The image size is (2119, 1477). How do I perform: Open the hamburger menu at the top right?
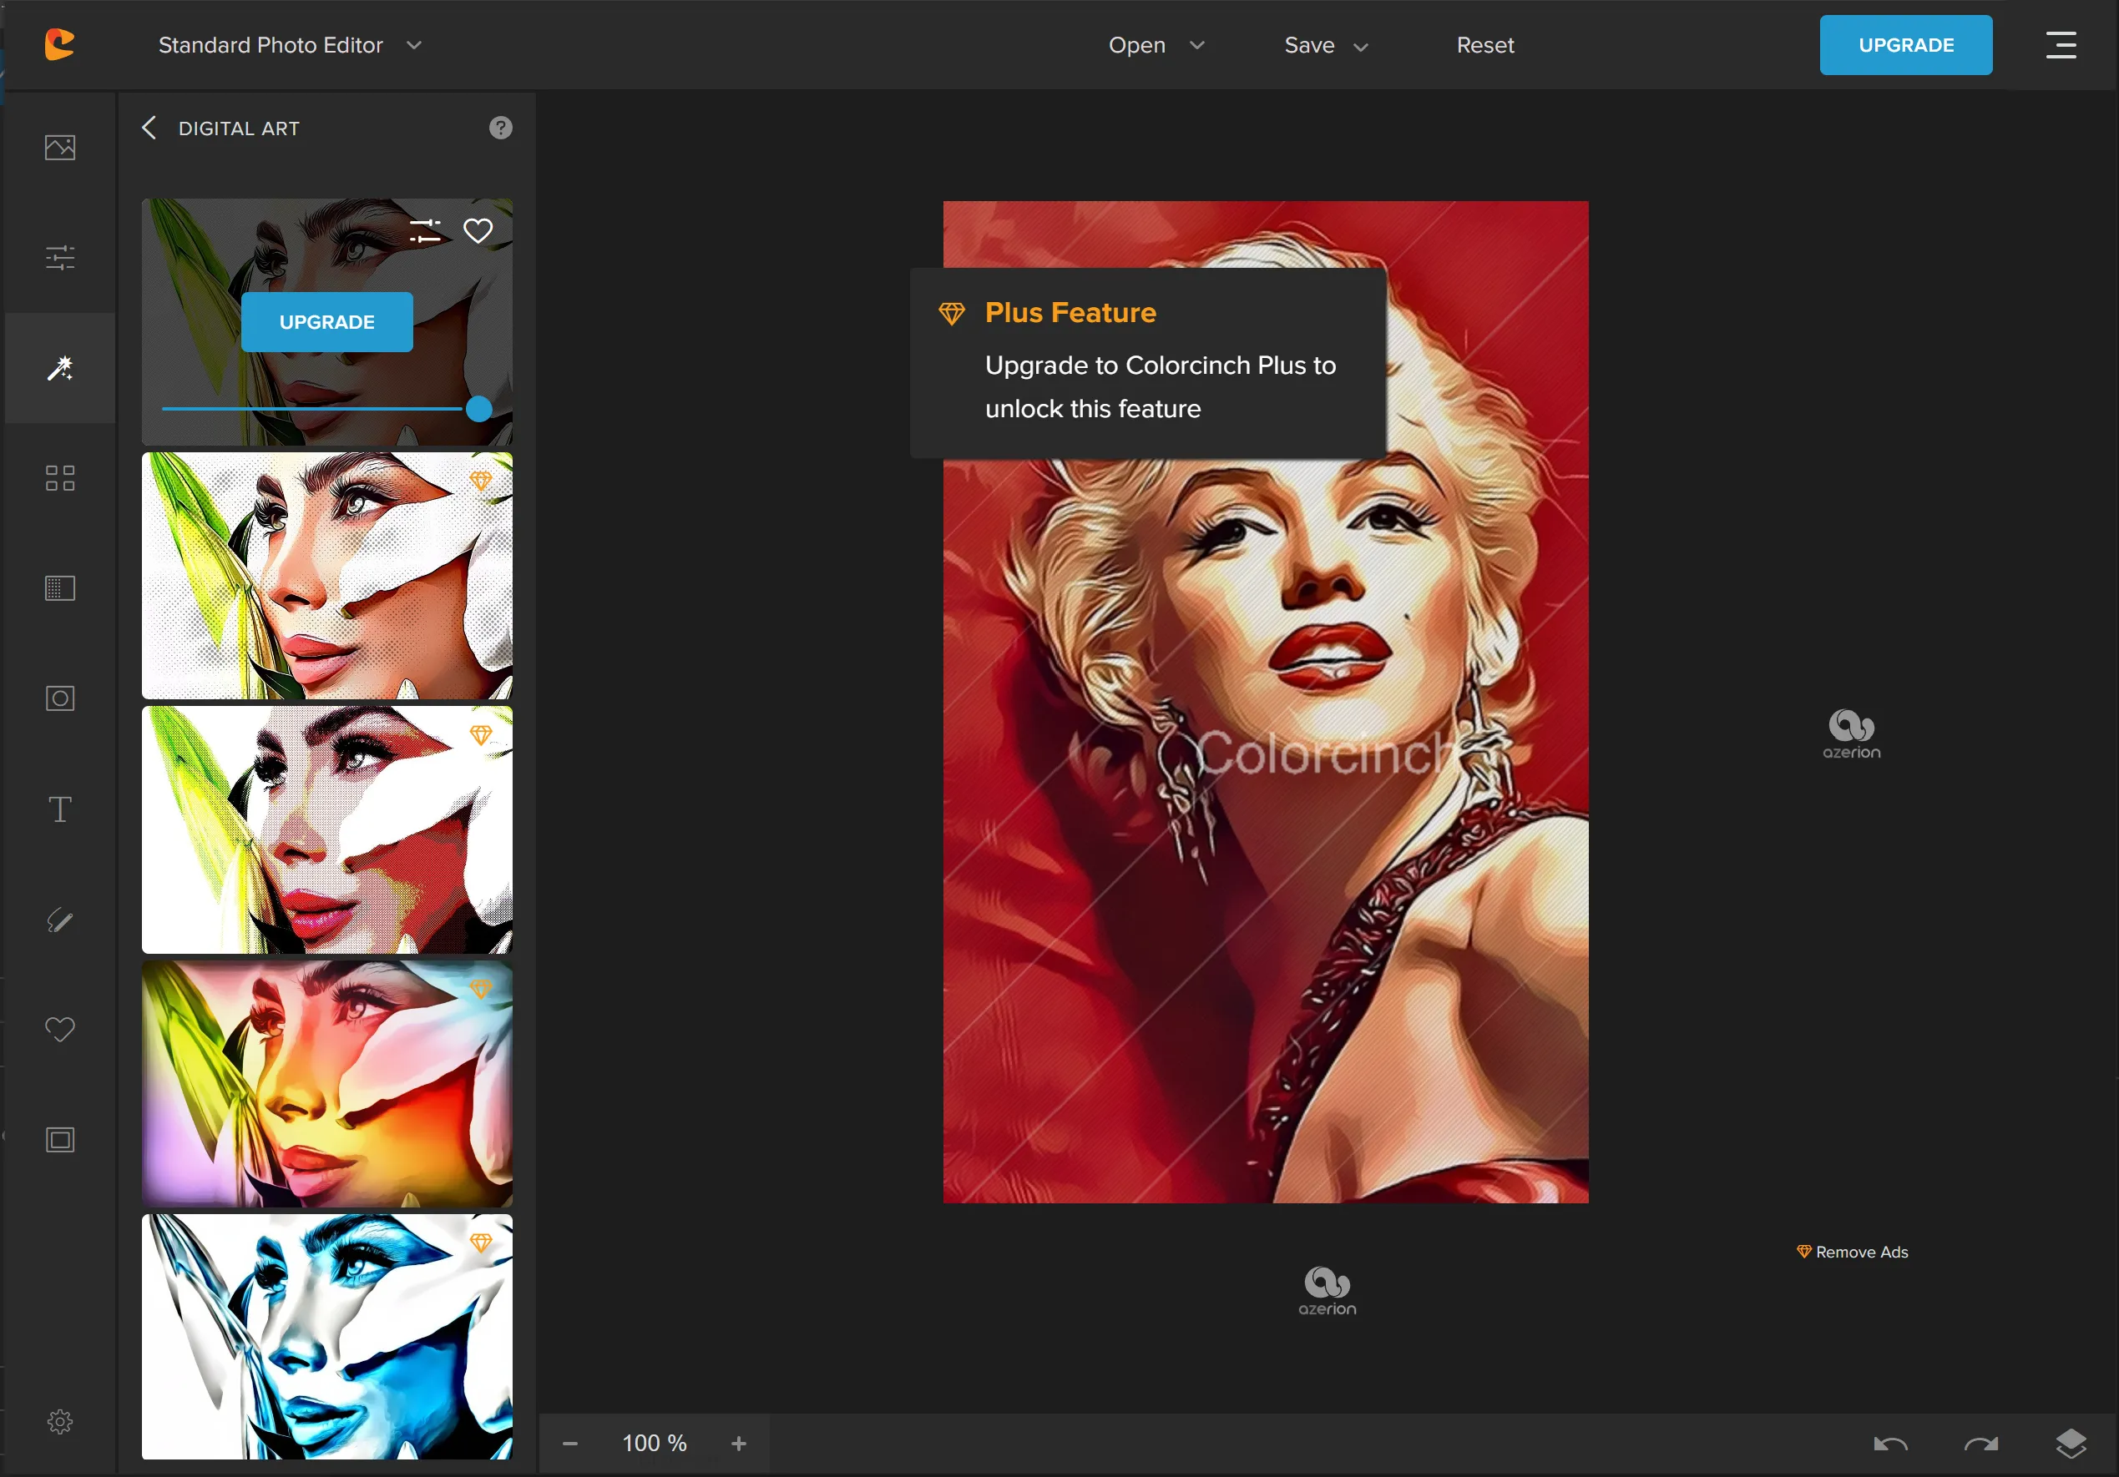(2061, 44)
